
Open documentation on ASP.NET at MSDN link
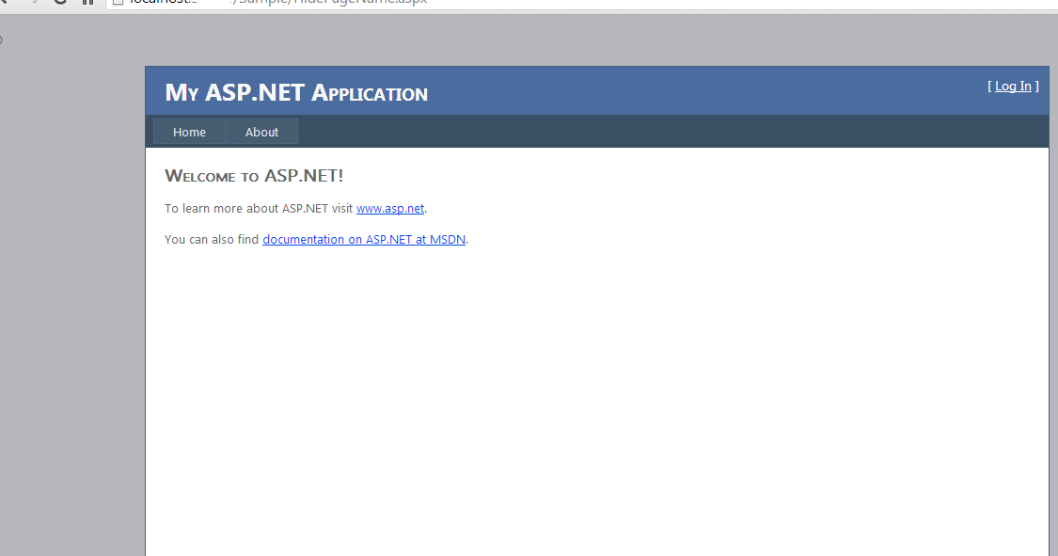coord(364,240)
